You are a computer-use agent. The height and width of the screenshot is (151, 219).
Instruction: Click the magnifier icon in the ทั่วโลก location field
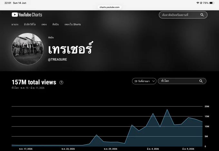[x=201, y=81]
